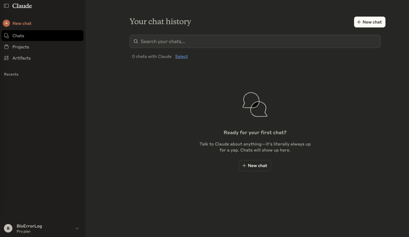This screenshot has height=237, width=409.
Task: Switch to the Artifacts section
Action: pos(21,58)
